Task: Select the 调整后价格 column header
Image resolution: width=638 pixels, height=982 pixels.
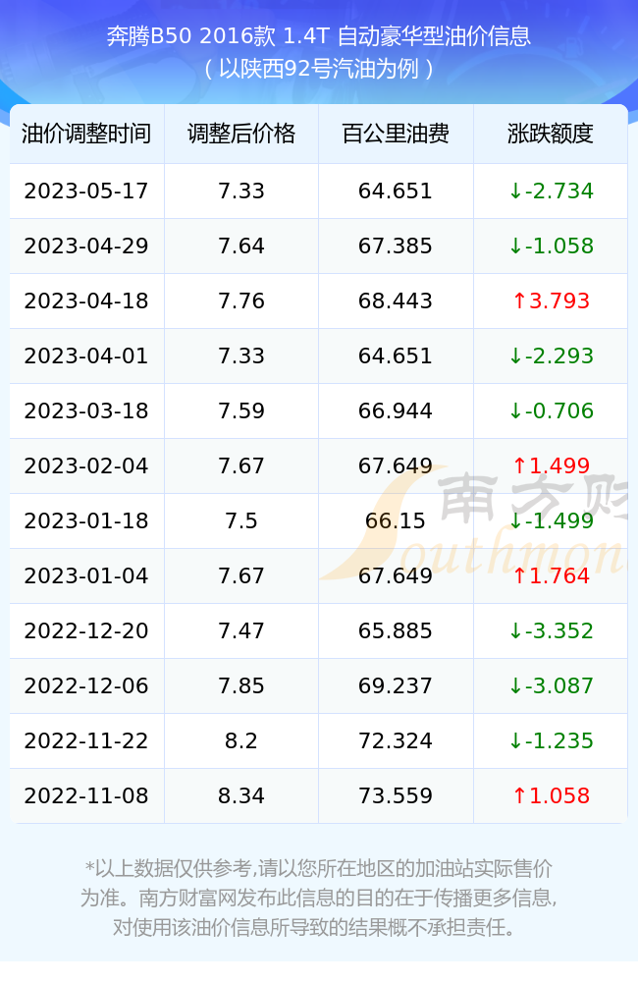Action: (x=241, y=134)
